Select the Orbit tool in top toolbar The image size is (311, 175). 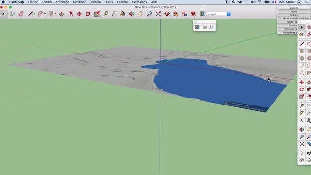click(x=132, y=14)
